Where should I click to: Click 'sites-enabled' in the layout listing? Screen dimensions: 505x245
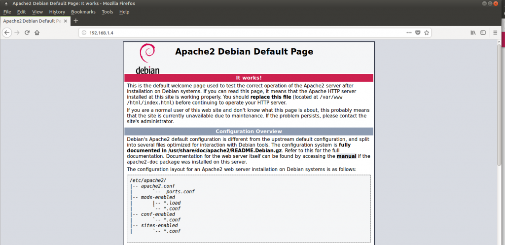[159, 226]
